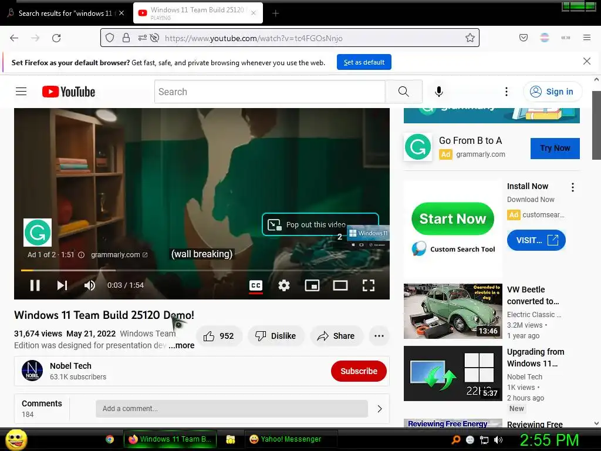Viewport: 601px width, 451px height.
Task: Open YouTube guide hamburger menu
Action: [21, 91]
